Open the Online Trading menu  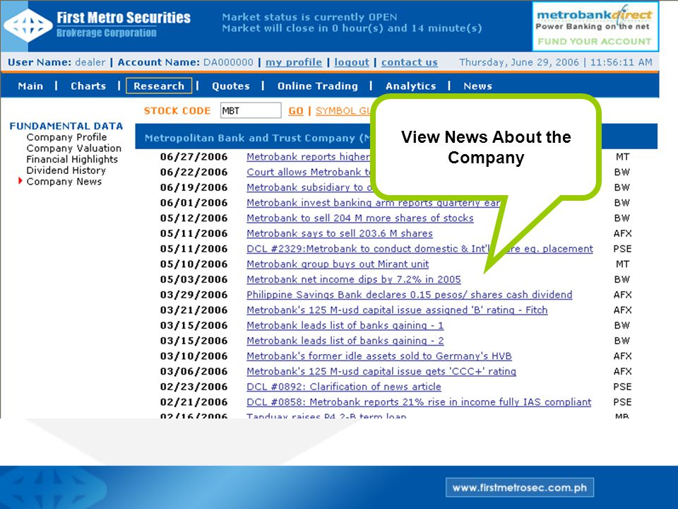(x=318, y=86)
